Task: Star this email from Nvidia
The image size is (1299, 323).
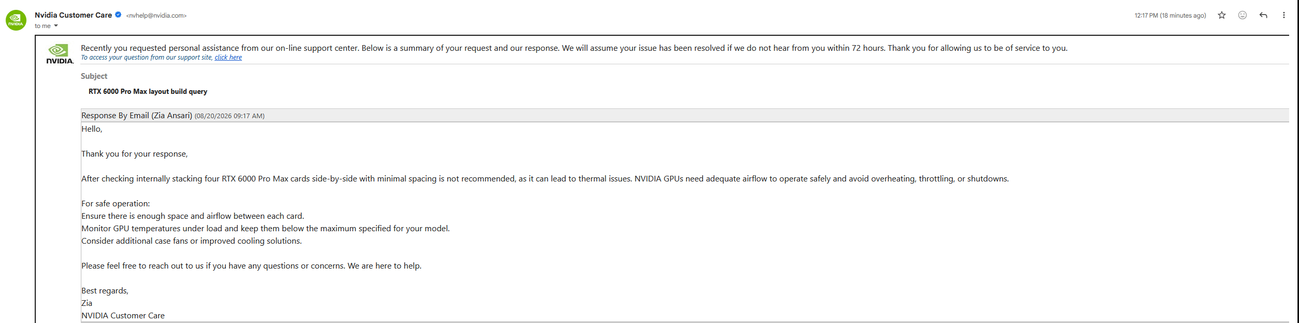Action: tap(1221, 15)
